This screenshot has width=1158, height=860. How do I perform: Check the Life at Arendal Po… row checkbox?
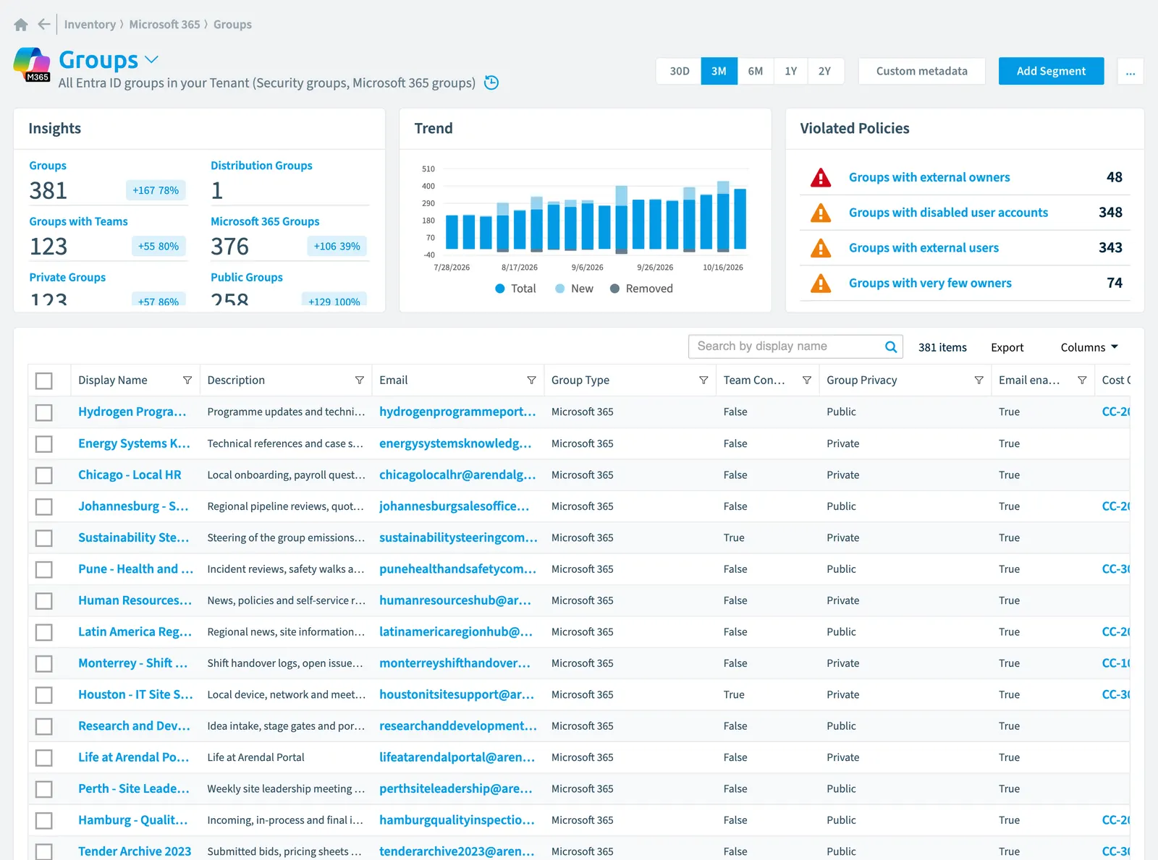pyautogui.click(x=44, y=757)
